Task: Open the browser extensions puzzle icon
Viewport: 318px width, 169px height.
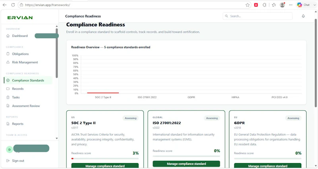Action: (264, 5)
